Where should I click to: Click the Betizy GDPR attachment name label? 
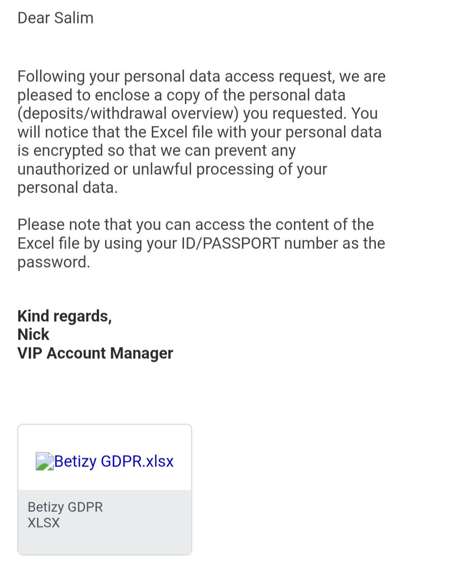(x=65, y=507)
